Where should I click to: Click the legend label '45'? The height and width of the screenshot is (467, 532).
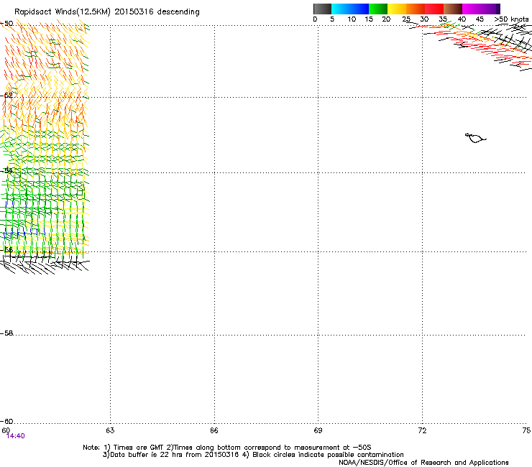point(480,19)
